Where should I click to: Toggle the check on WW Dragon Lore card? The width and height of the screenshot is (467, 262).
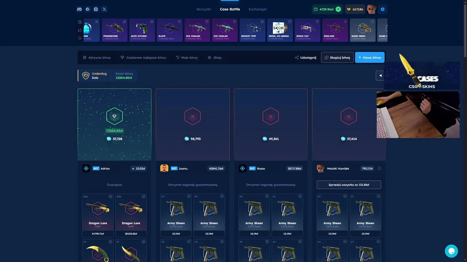[143, 196]
